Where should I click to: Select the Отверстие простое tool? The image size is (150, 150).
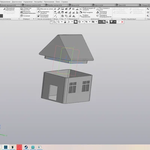[x=26, y=9]
